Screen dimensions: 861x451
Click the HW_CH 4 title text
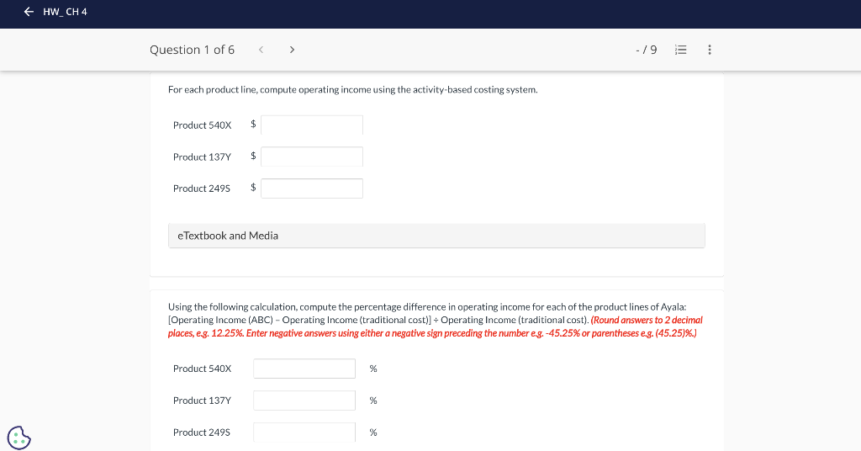click(x=65, y=12)
